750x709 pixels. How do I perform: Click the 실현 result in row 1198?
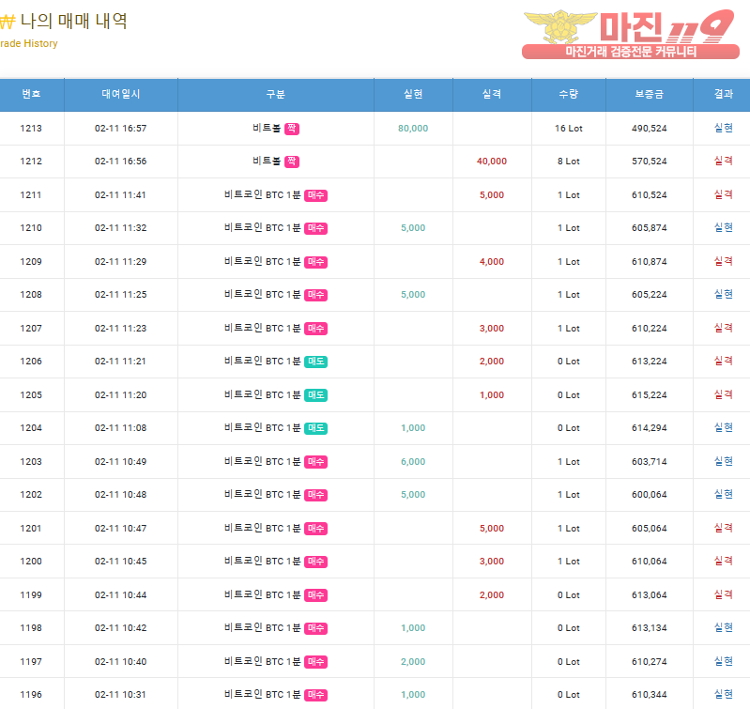[x=723, y=628]
